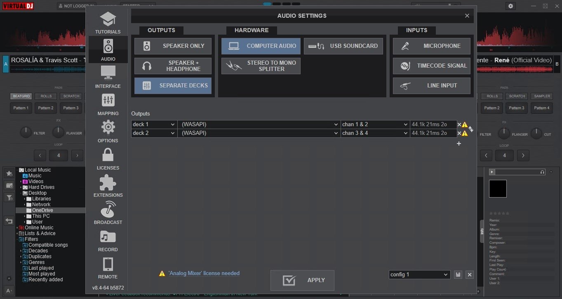This screenshot has height=299, width=562.
Task: Select Speaker Only output mode
Action: (173, 46)
